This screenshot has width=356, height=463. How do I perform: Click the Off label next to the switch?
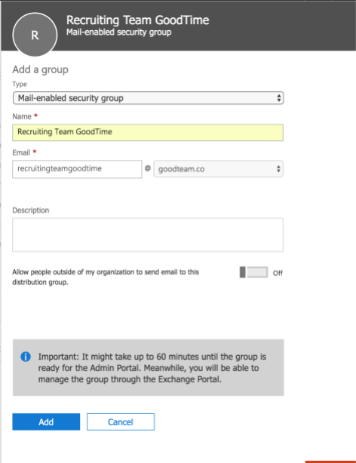pos(278,273)
